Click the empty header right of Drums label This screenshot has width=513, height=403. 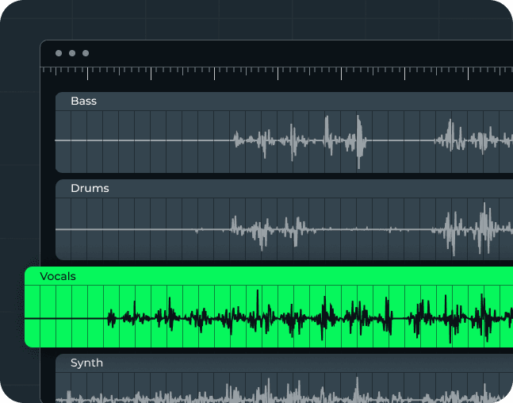click(x=317, y=188)
